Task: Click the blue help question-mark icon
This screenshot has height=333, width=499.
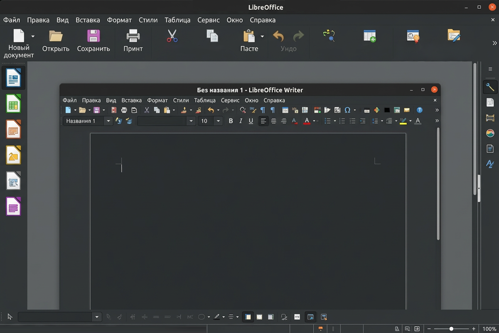Action: pyautogui.click(x=420, y=110)
